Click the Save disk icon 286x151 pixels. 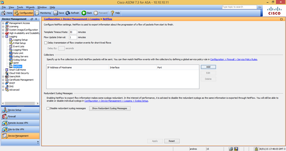(x=56, y=13)
